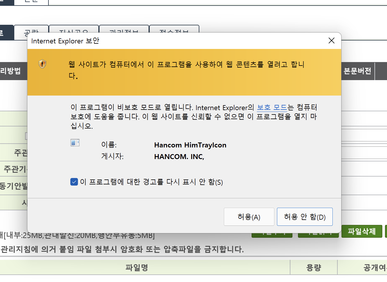Viewport: 387px width, 282px height.
Task: Open the 보호 모드 link
Action: (272, 107)
